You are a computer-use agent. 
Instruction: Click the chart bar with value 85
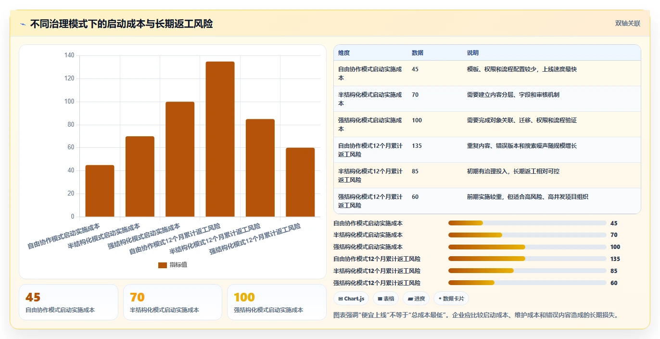(260, 168)
